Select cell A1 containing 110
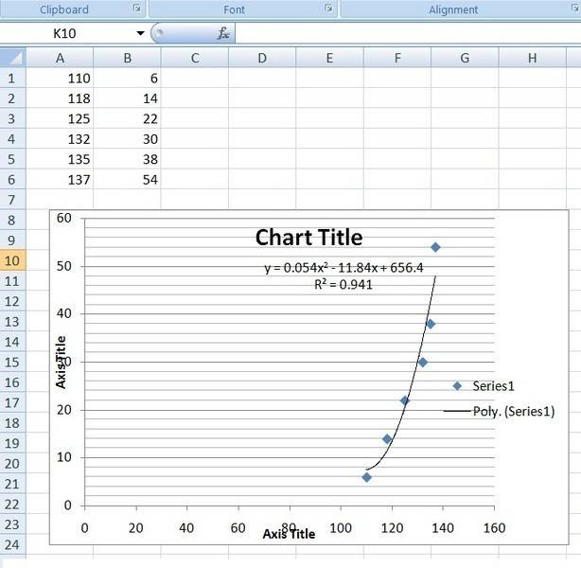This screenshot has height=568, width=581. click(x=60, y=79)
